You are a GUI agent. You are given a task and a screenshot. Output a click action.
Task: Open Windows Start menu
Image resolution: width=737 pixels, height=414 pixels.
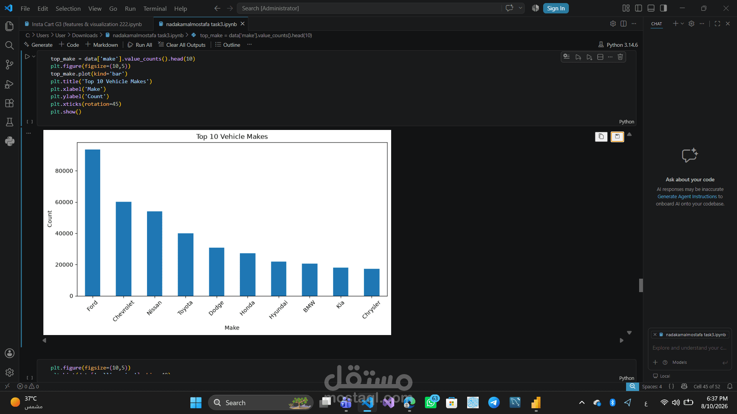[x=196, y=402]
